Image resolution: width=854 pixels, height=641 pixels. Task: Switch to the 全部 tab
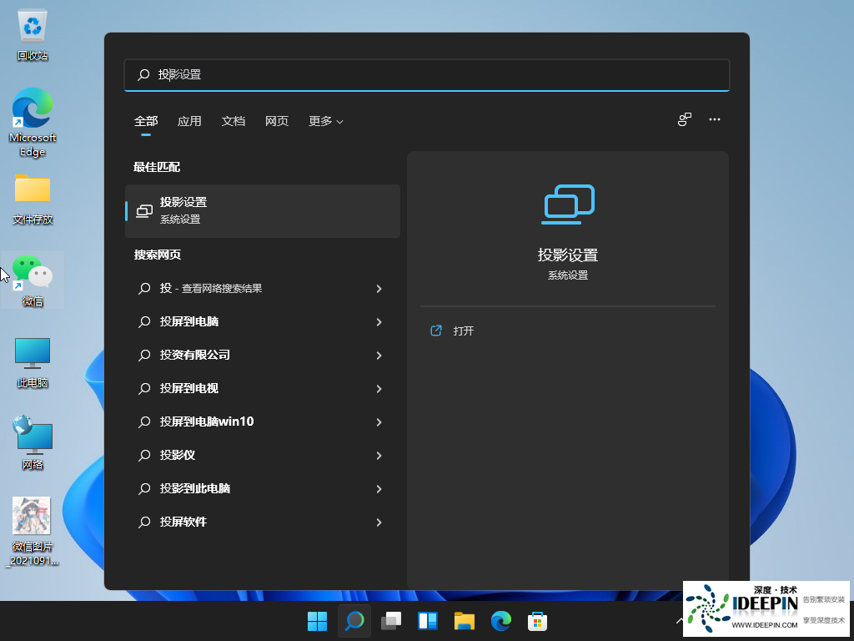point(146,121)
